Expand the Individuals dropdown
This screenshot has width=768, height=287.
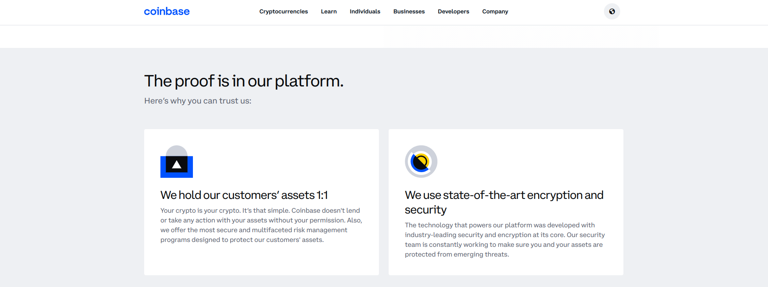tap(365, 11)
